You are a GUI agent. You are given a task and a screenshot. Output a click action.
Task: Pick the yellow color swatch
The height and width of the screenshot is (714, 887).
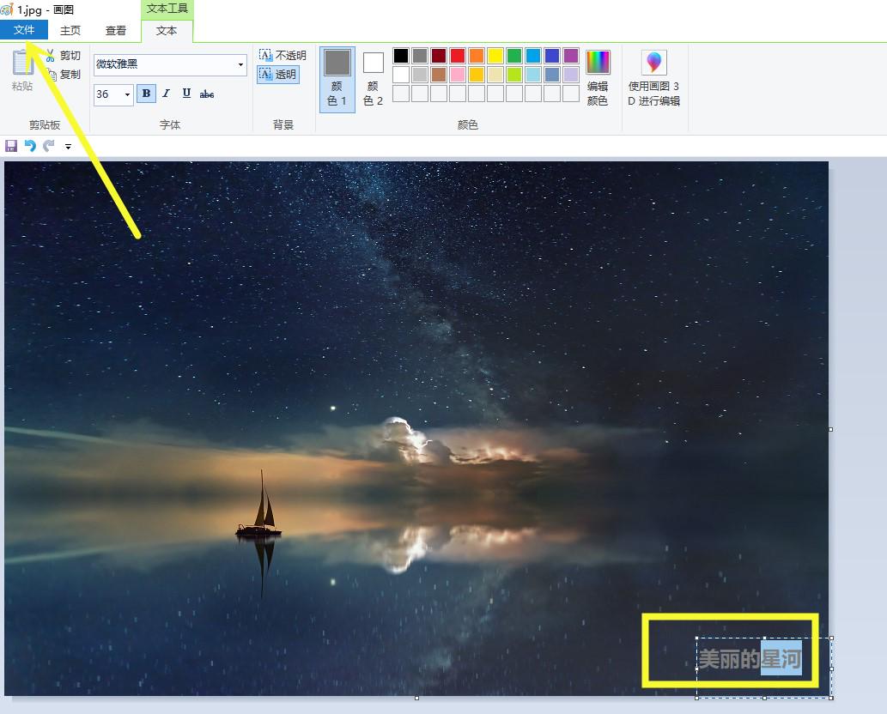495,56
